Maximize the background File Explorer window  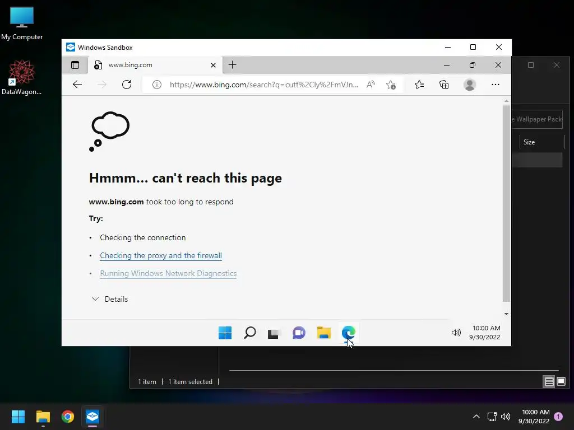click(531, 65)
